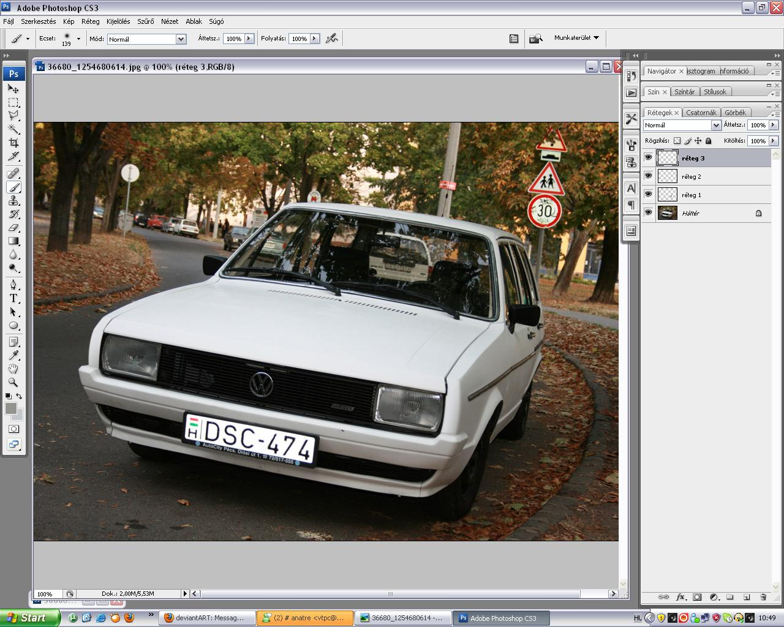This screenshot has height=627, width=784.
Task: Open the History panel icon
Action: click(631, 76)
